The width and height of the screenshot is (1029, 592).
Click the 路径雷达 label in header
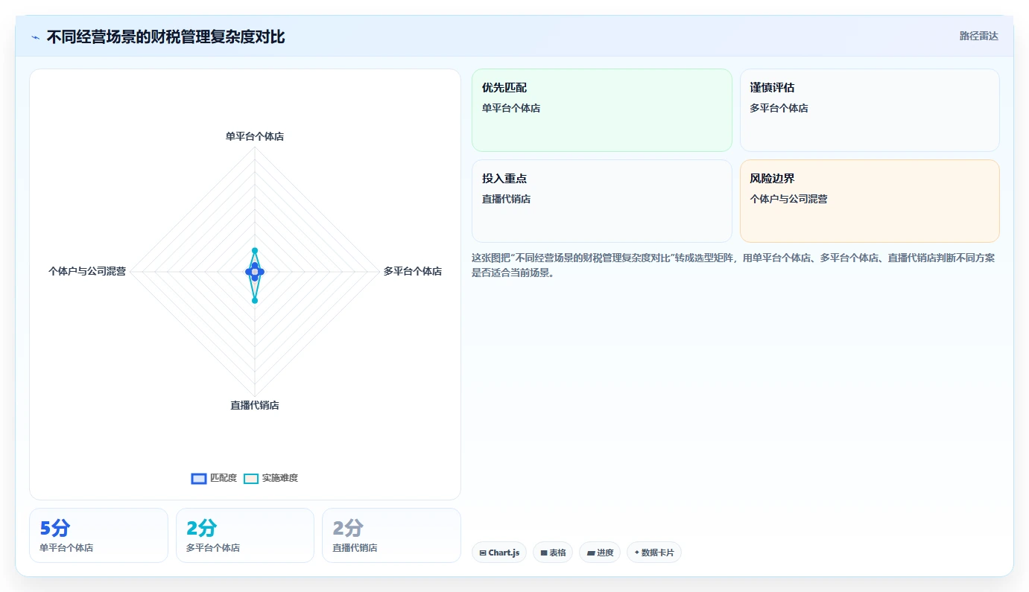point(978,36)
